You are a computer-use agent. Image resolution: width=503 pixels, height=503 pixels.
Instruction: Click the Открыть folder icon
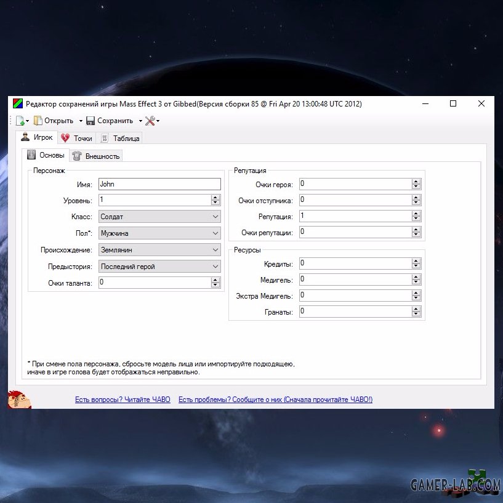point(38,121)
